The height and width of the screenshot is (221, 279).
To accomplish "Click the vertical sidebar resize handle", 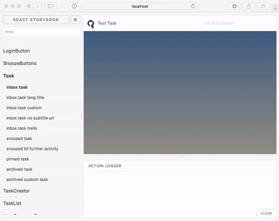I will 81,117.
